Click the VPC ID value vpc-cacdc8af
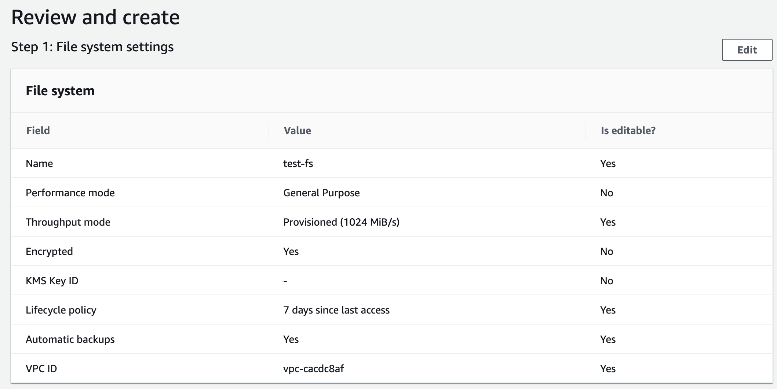 [314, 369]
